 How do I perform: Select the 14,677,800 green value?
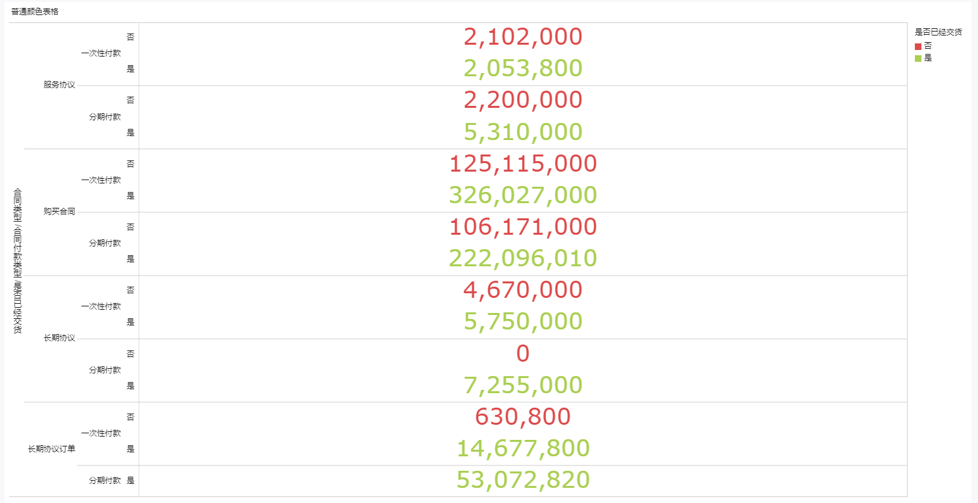tap(523, 448)
